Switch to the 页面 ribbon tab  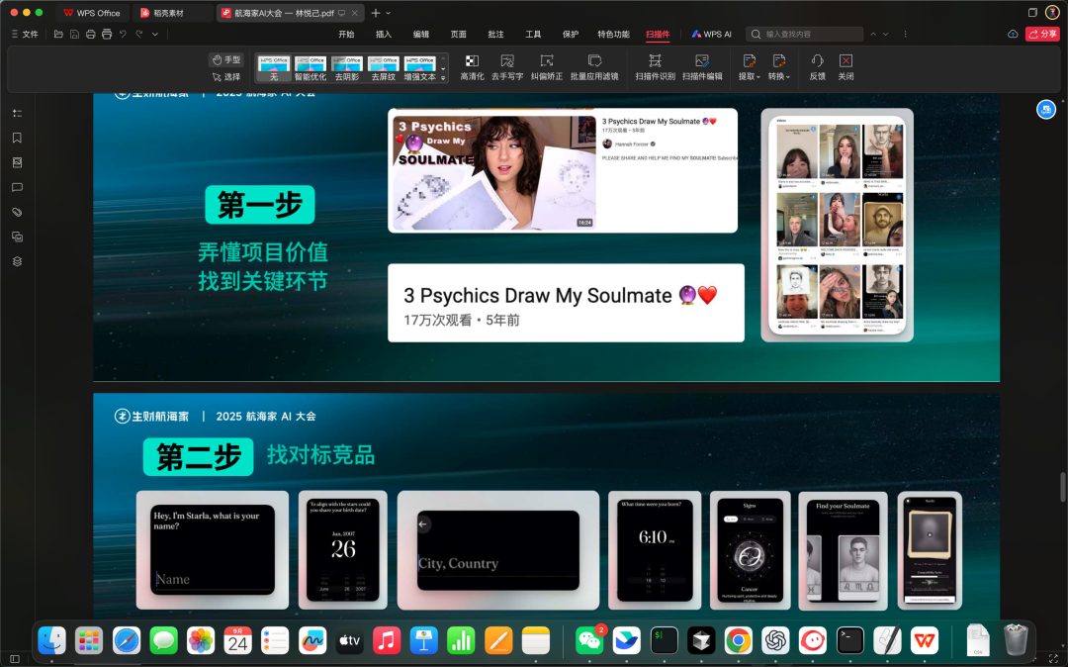click(x=459, y=34)
